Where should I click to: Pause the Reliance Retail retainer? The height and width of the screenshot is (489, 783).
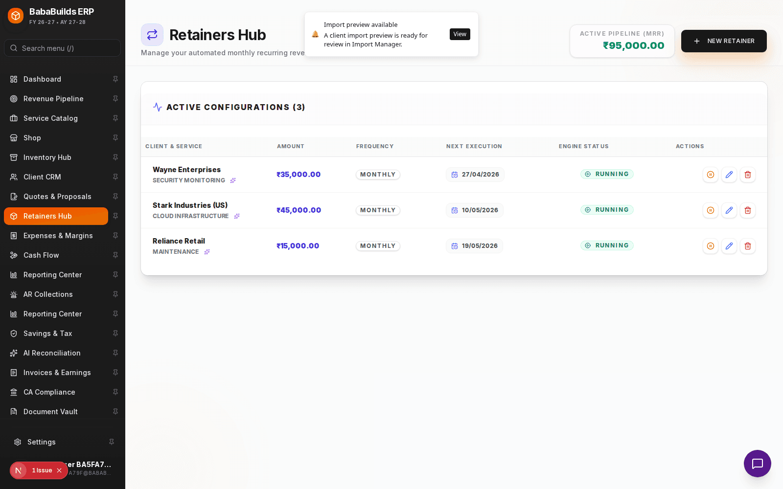711,246
